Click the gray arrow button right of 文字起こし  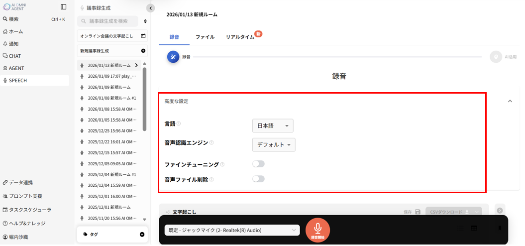pos(500,211)
